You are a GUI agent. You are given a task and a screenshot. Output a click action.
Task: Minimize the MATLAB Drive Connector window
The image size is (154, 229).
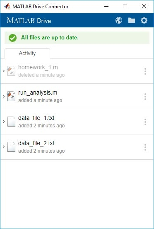106,6
